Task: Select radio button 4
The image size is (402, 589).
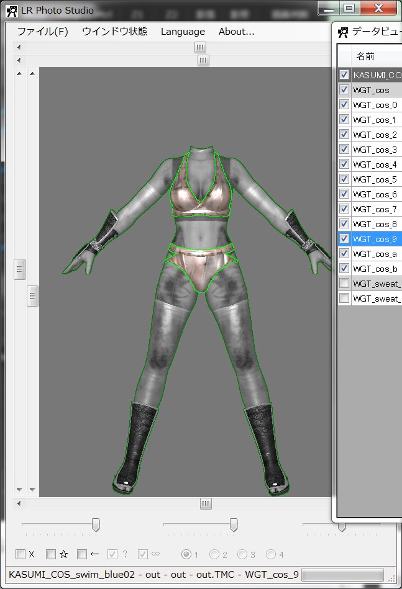Action: [271, 554]
